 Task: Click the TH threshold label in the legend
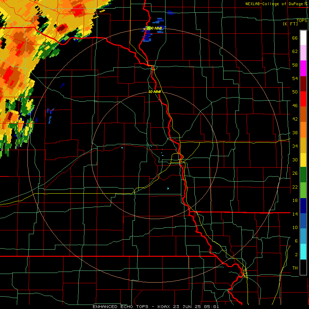pos(295,268)
